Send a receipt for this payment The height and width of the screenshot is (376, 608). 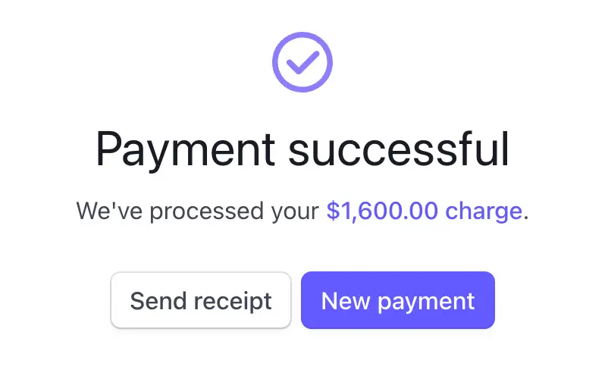click(x=201, y=300)
